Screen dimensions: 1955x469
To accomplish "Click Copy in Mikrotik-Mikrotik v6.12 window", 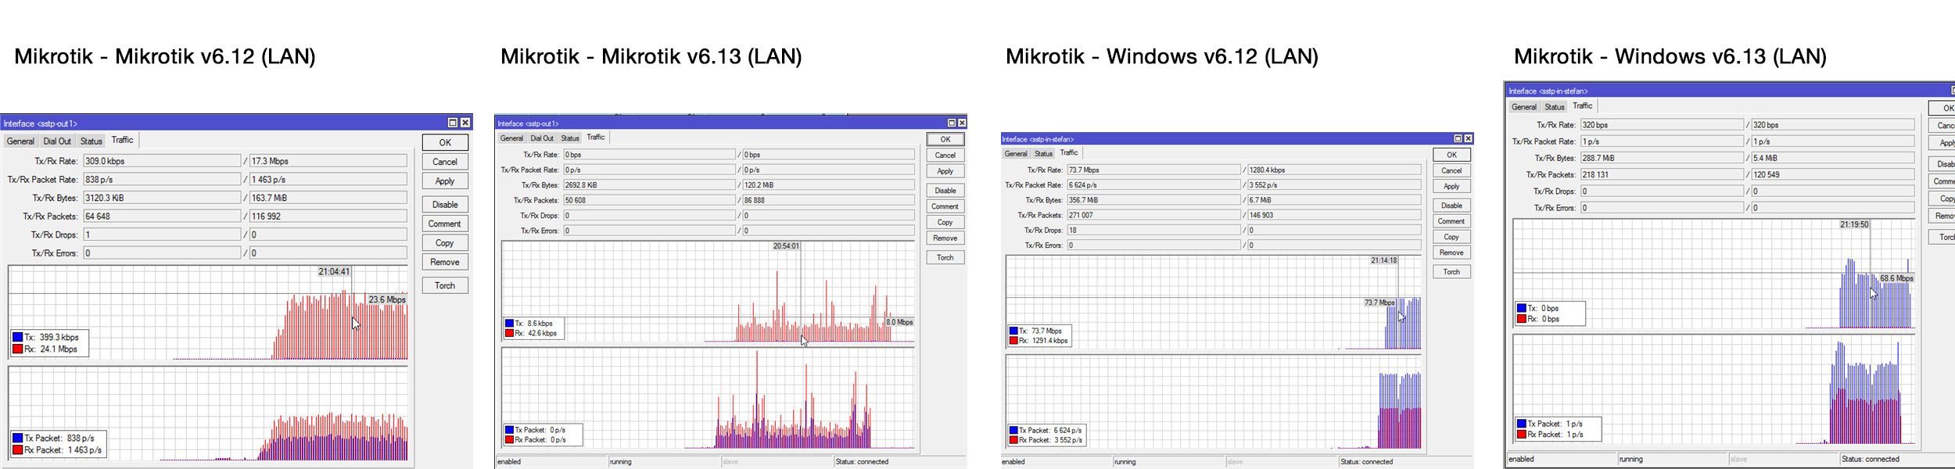I will (445, 243).
